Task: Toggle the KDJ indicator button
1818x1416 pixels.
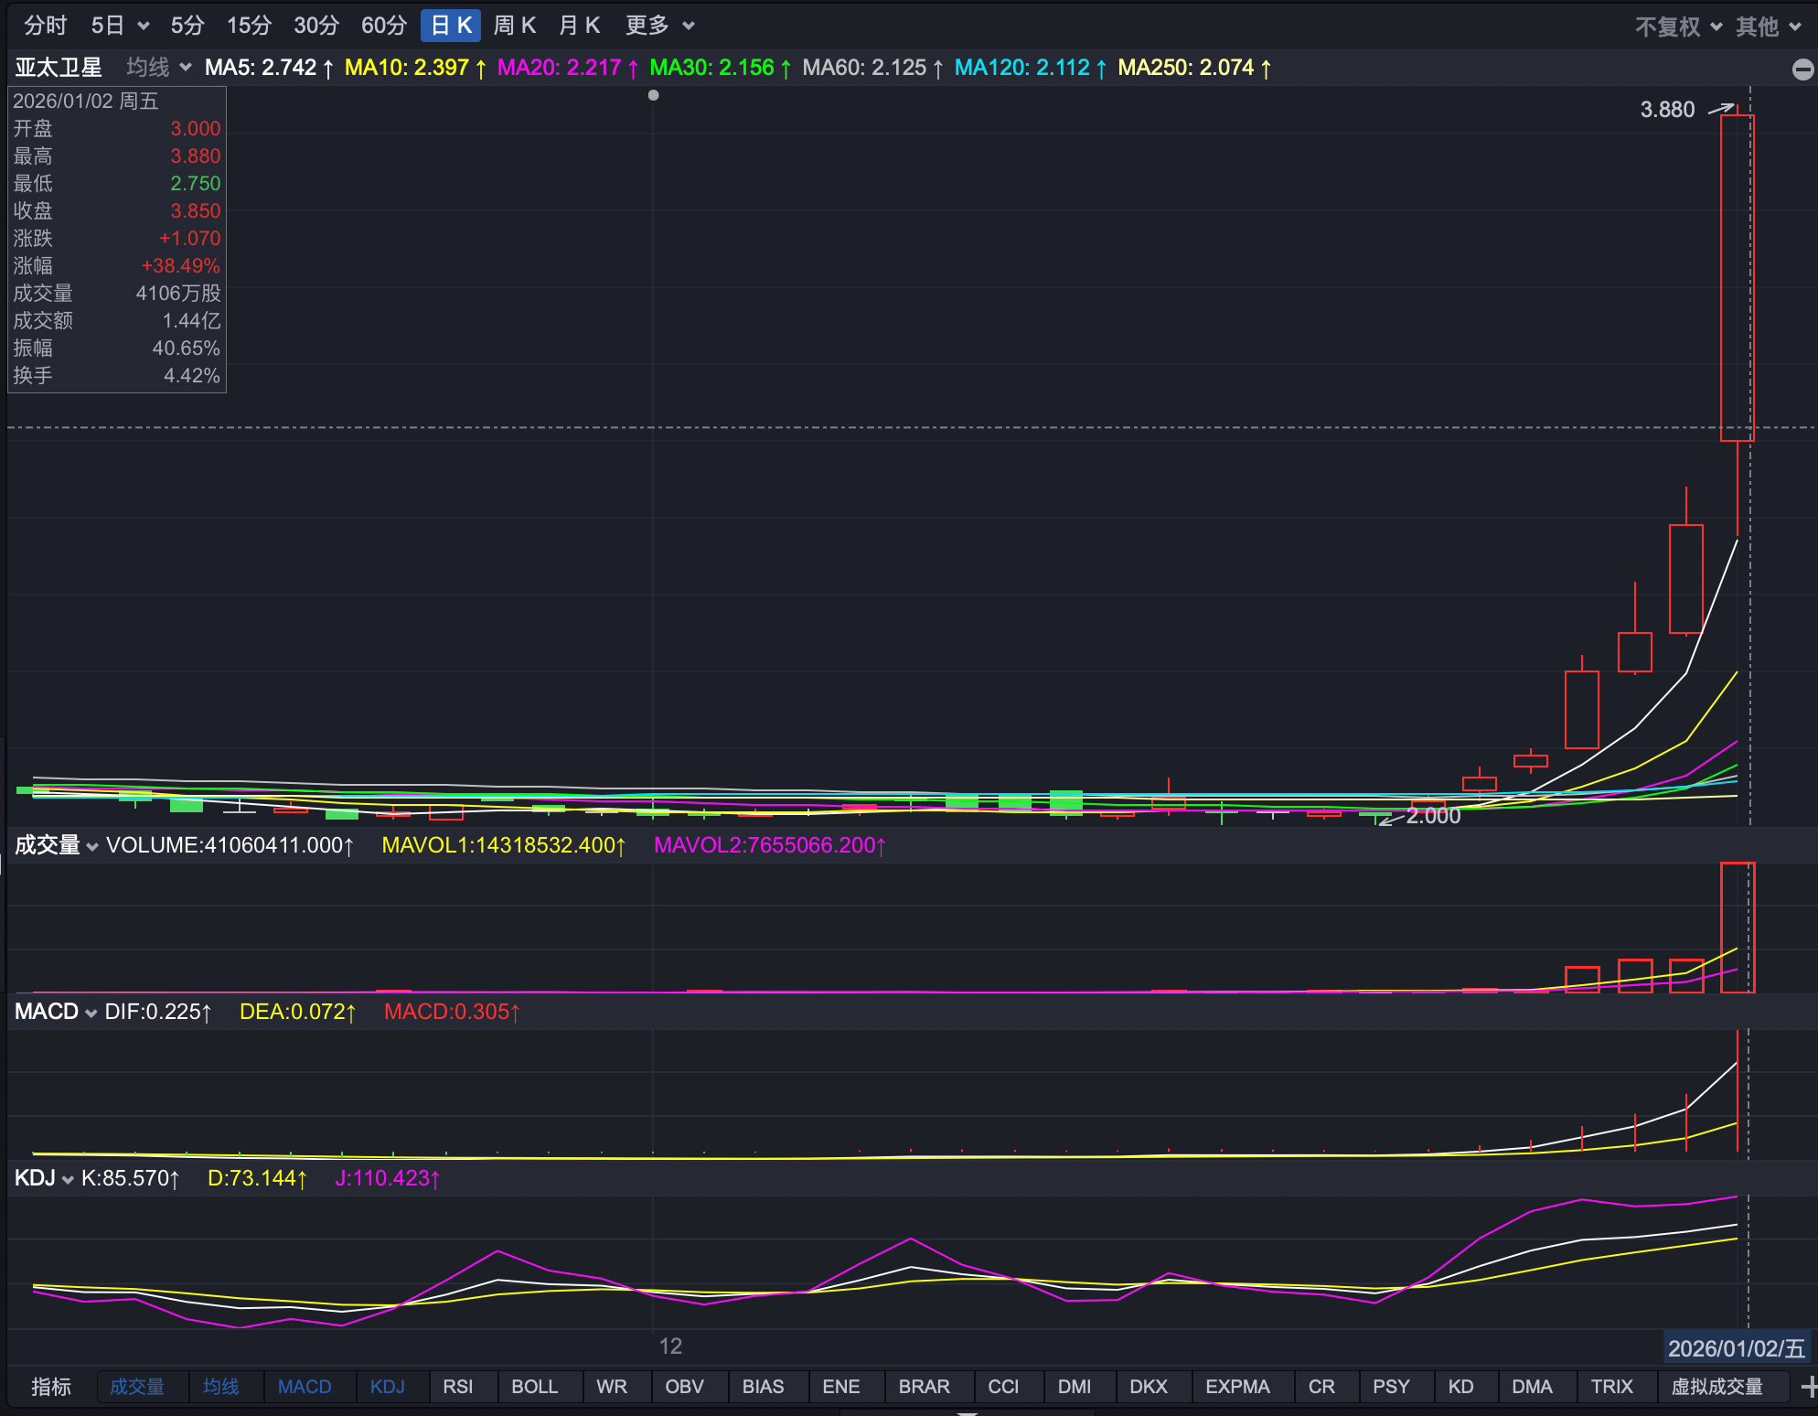Action: (387, 1387)
